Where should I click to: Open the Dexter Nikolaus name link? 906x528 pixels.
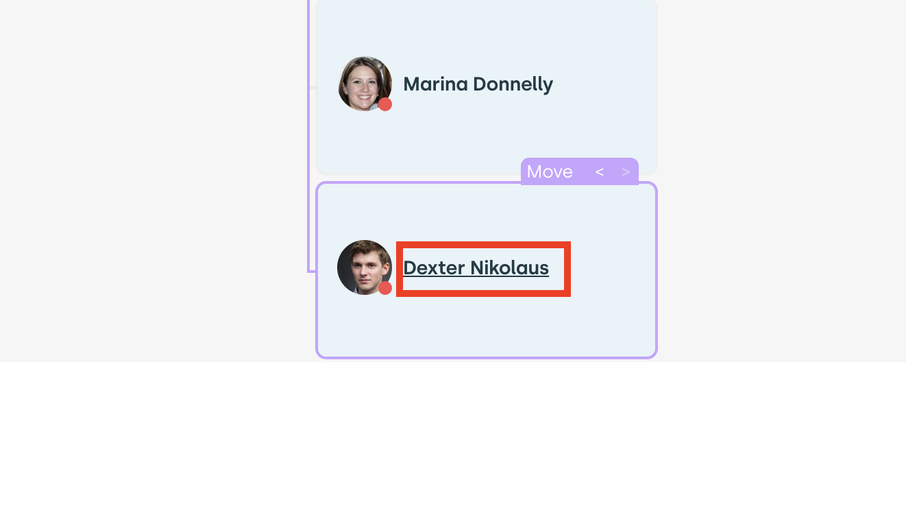(476, 268)
